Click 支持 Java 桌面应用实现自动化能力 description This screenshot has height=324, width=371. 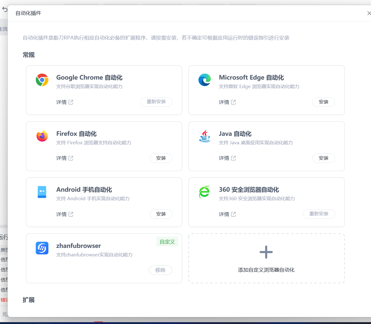(255, 142)
